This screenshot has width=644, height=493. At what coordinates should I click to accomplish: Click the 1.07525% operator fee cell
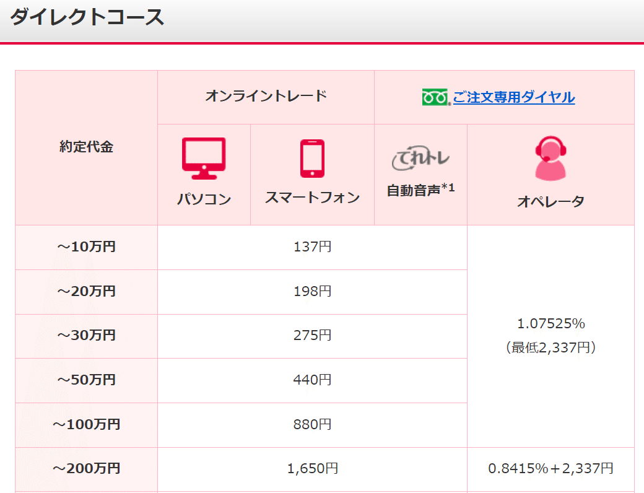pos(550,336)
